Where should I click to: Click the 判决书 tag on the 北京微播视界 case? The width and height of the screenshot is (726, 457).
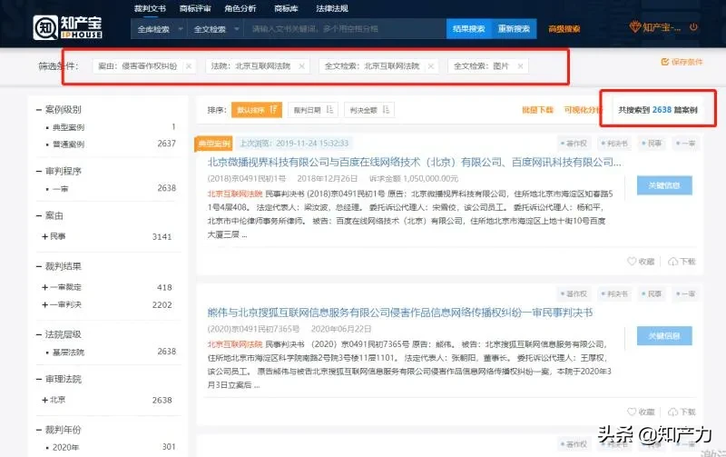click(x=614, y=144)
